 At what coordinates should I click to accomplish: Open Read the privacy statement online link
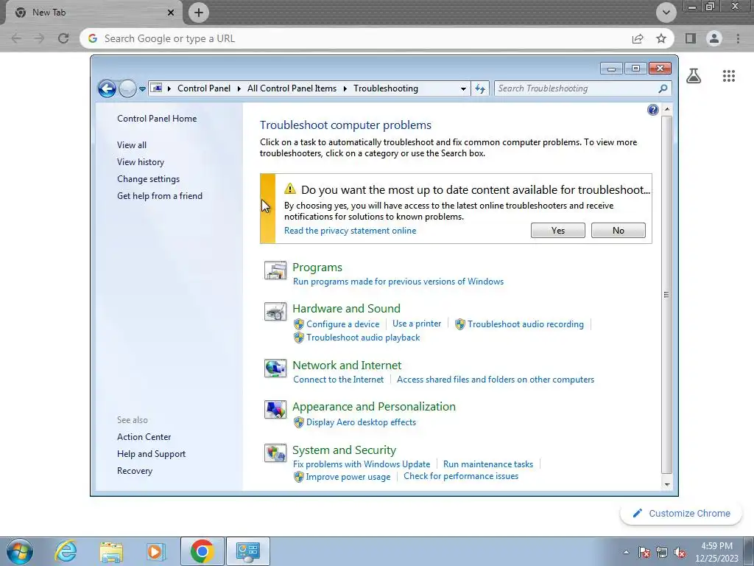point(350,231)
